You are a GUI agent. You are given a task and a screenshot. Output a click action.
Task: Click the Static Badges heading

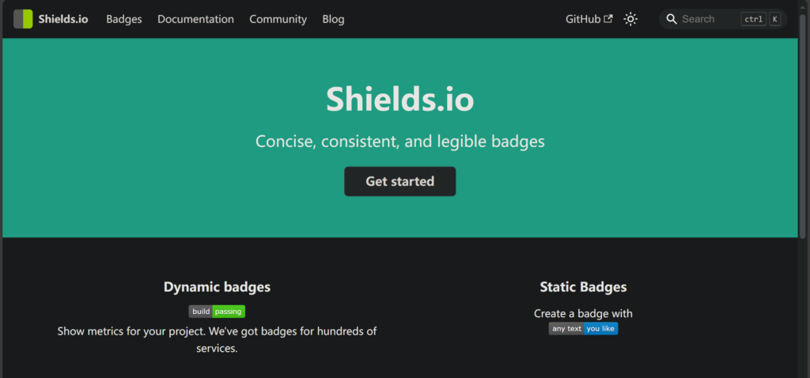coord(583,287)
